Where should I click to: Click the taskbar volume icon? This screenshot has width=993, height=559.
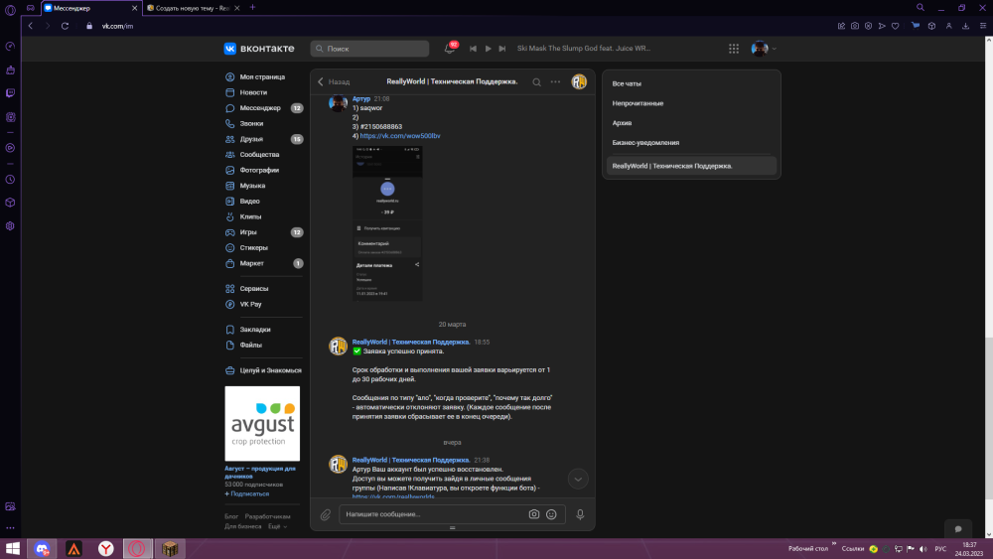(x=923, y=549)
